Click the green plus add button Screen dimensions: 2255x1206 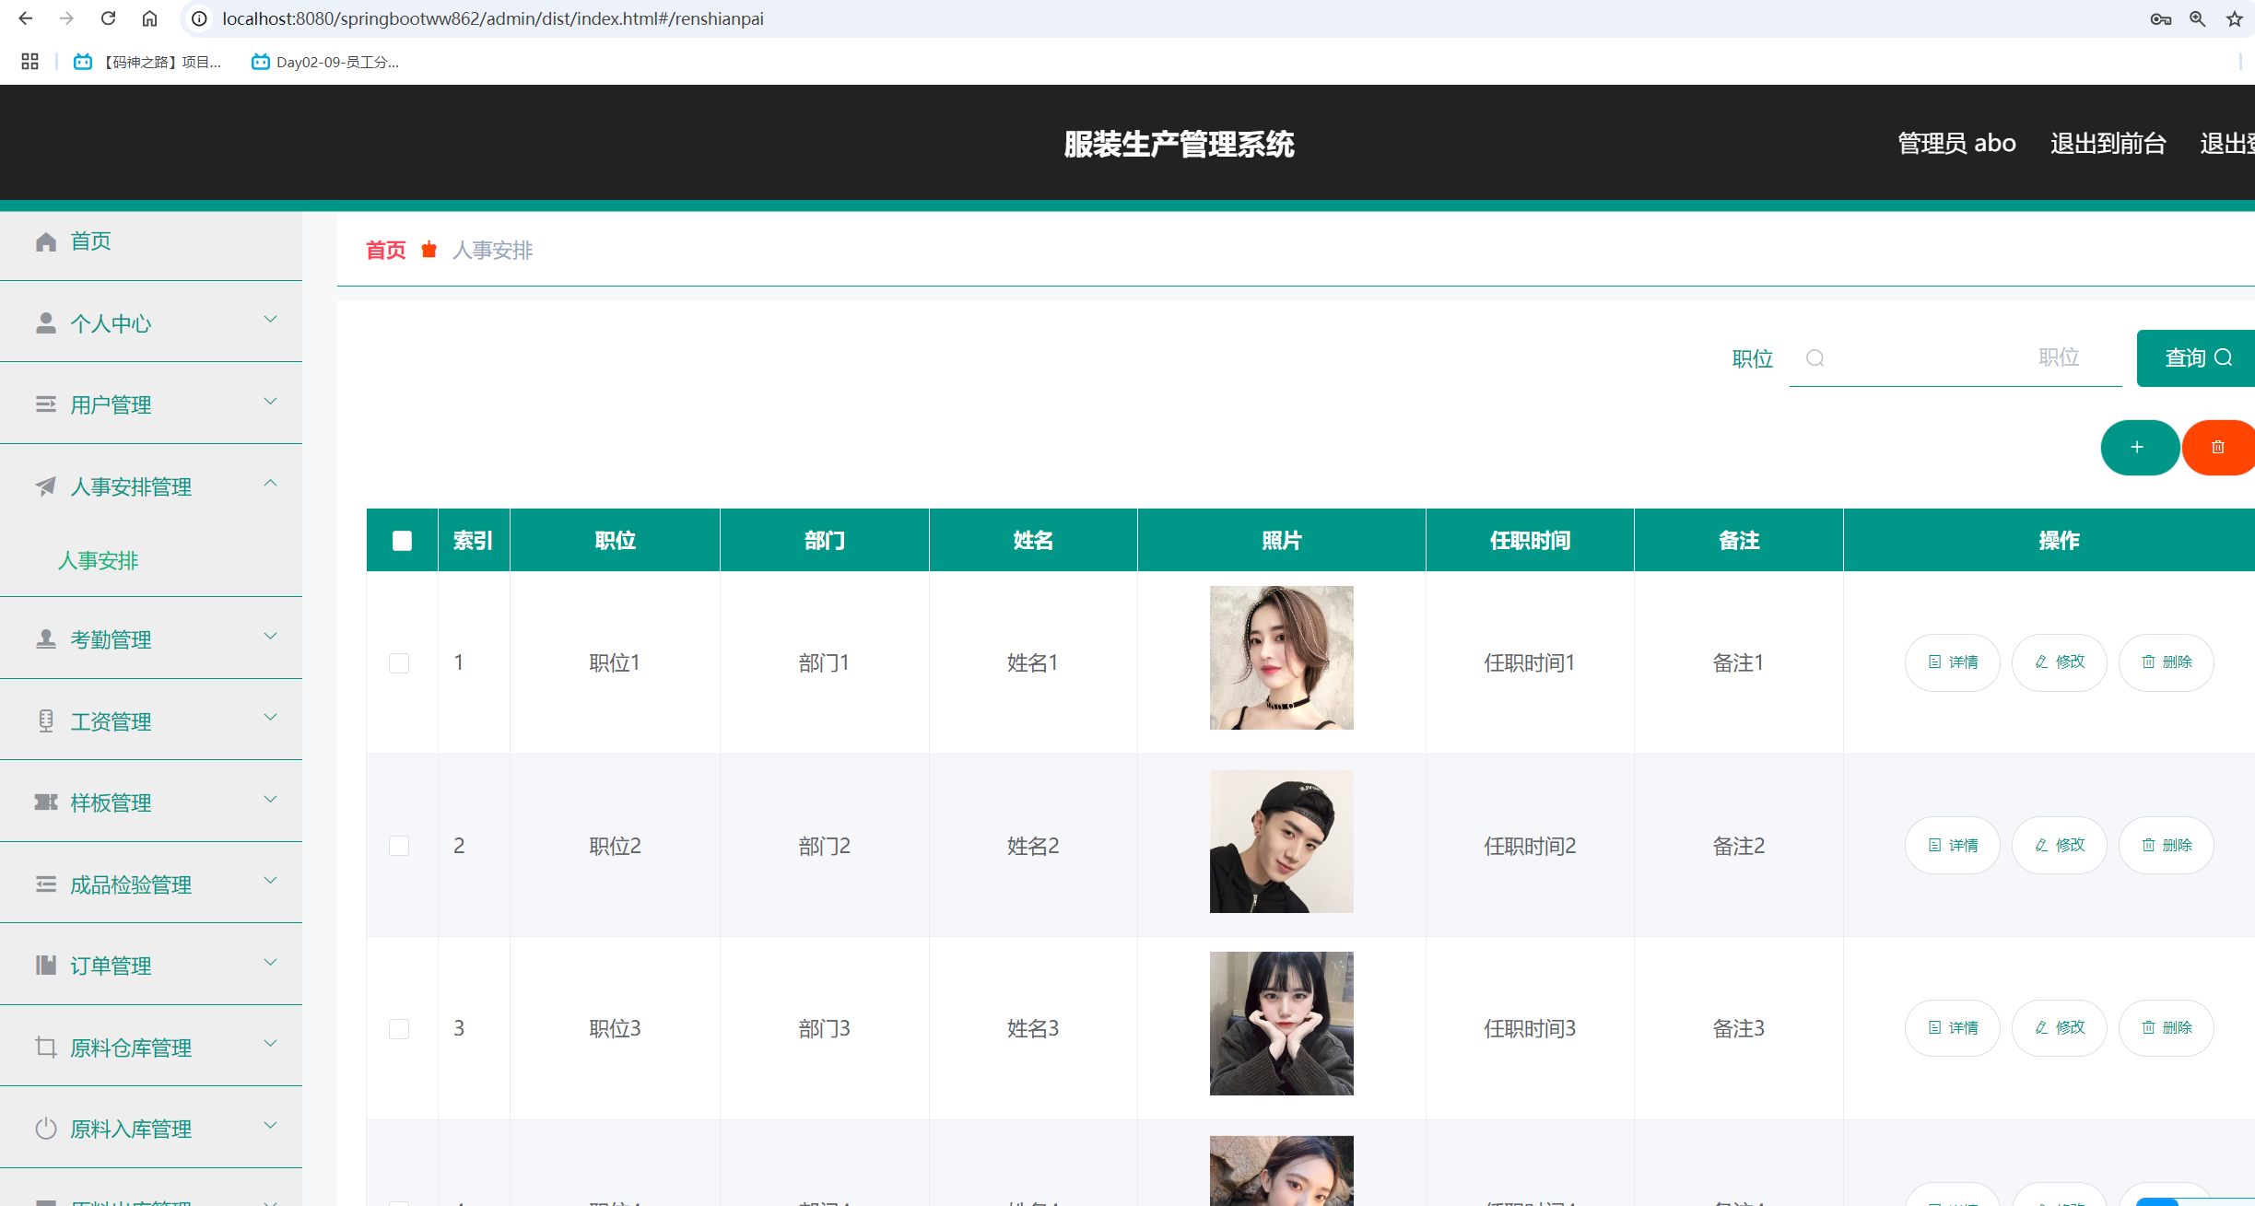[2138, 448]
